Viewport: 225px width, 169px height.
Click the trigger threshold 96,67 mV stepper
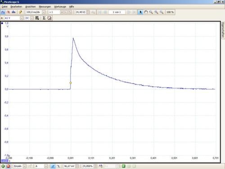pos(77,166)
